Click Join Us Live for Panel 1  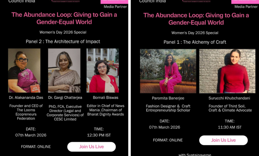click(x=223, y=140)
